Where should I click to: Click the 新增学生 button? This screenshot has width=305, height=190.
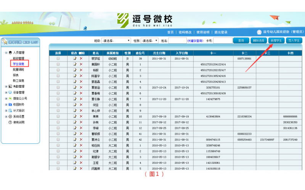276,41
